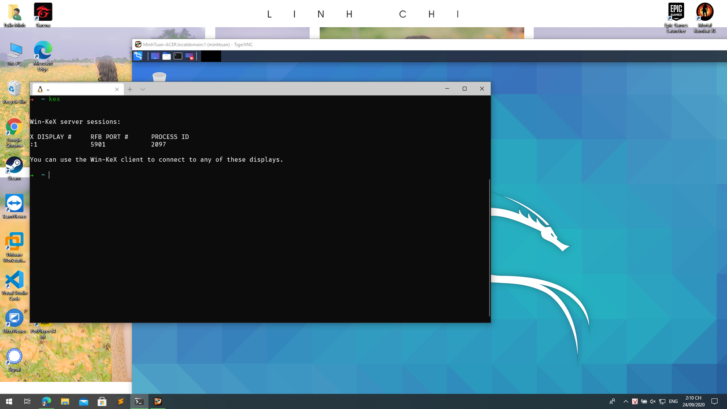Viewport: 727px width, 409px height.
Task: Open the Action Center notifications
Action: pos(715,402)
